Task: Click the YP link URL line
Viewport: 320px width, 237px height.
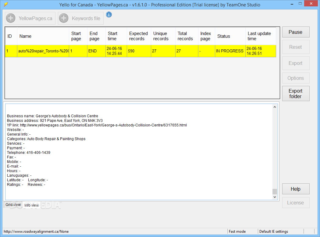Action: [97, 125]
